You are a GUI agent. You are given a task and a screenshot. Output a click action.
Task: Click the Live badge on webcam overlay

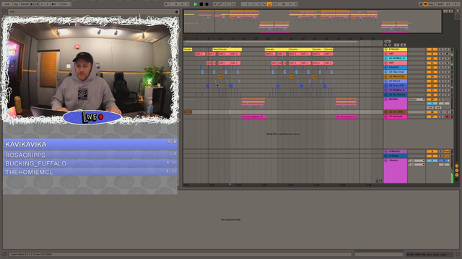92,117
